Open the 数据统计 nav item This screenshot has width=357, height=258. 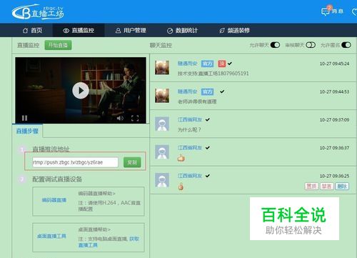pos(182,30)
